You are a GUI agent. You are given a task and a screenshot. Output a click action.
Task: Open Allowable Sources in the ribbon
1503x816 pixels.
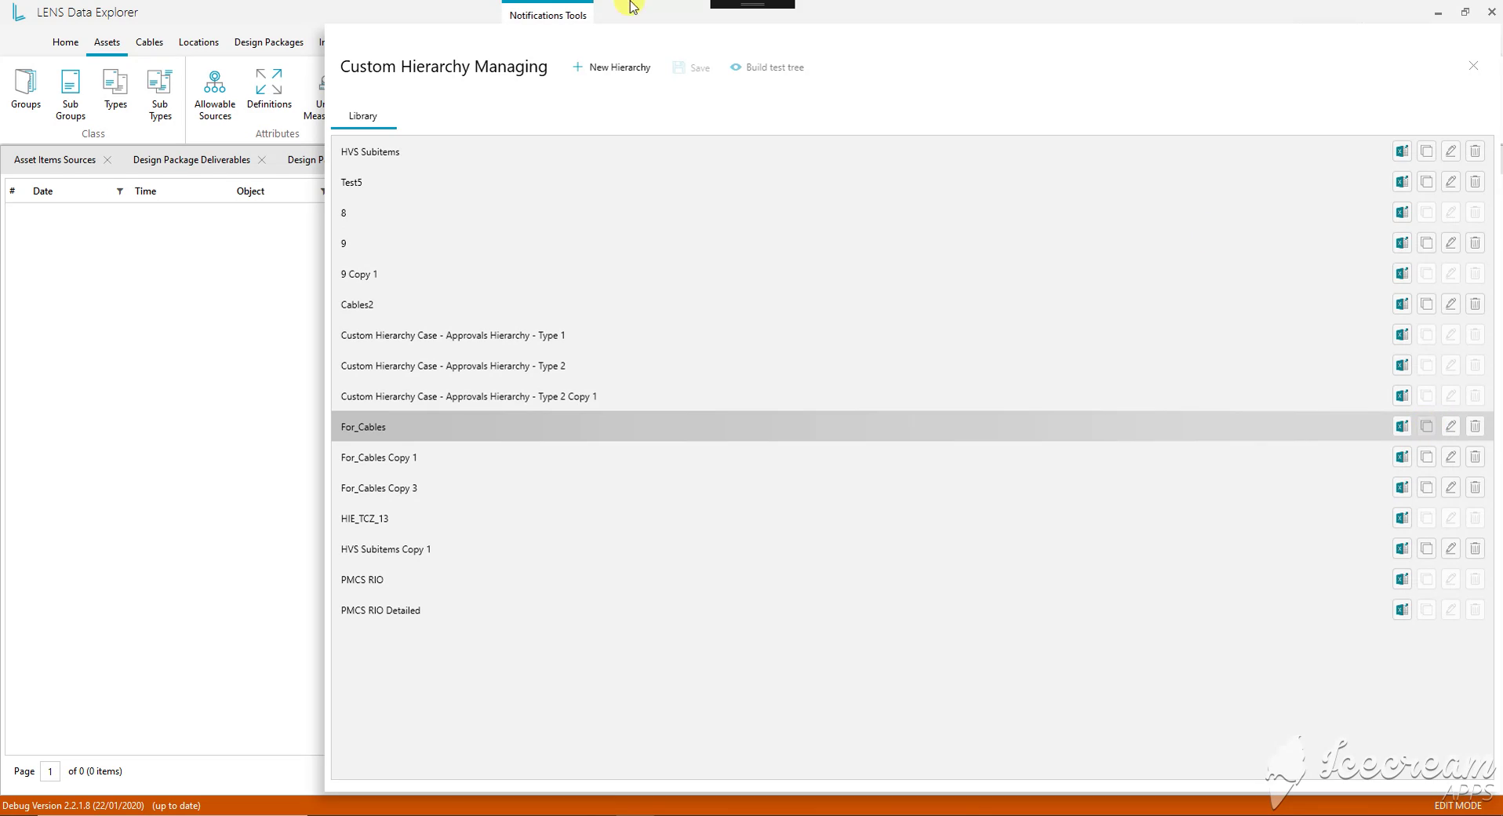tap(215, 94)
